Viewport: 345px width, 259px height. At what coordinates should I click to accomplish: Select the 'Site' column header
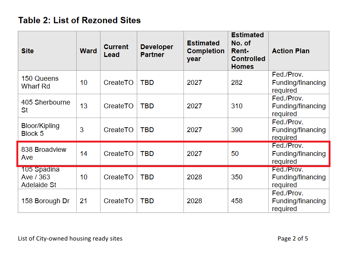pos(28,51)
